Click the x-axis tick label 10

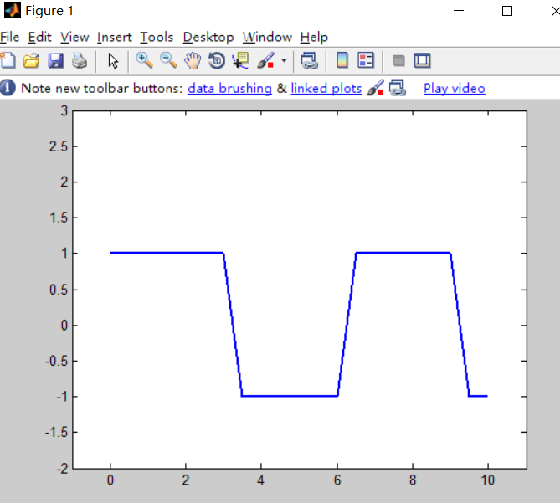[488, 480]
